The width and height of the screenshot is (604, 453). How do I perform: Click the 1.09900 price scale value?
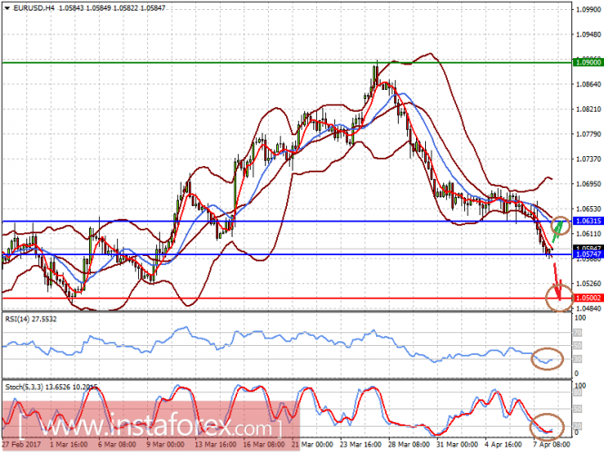(589, 10)
